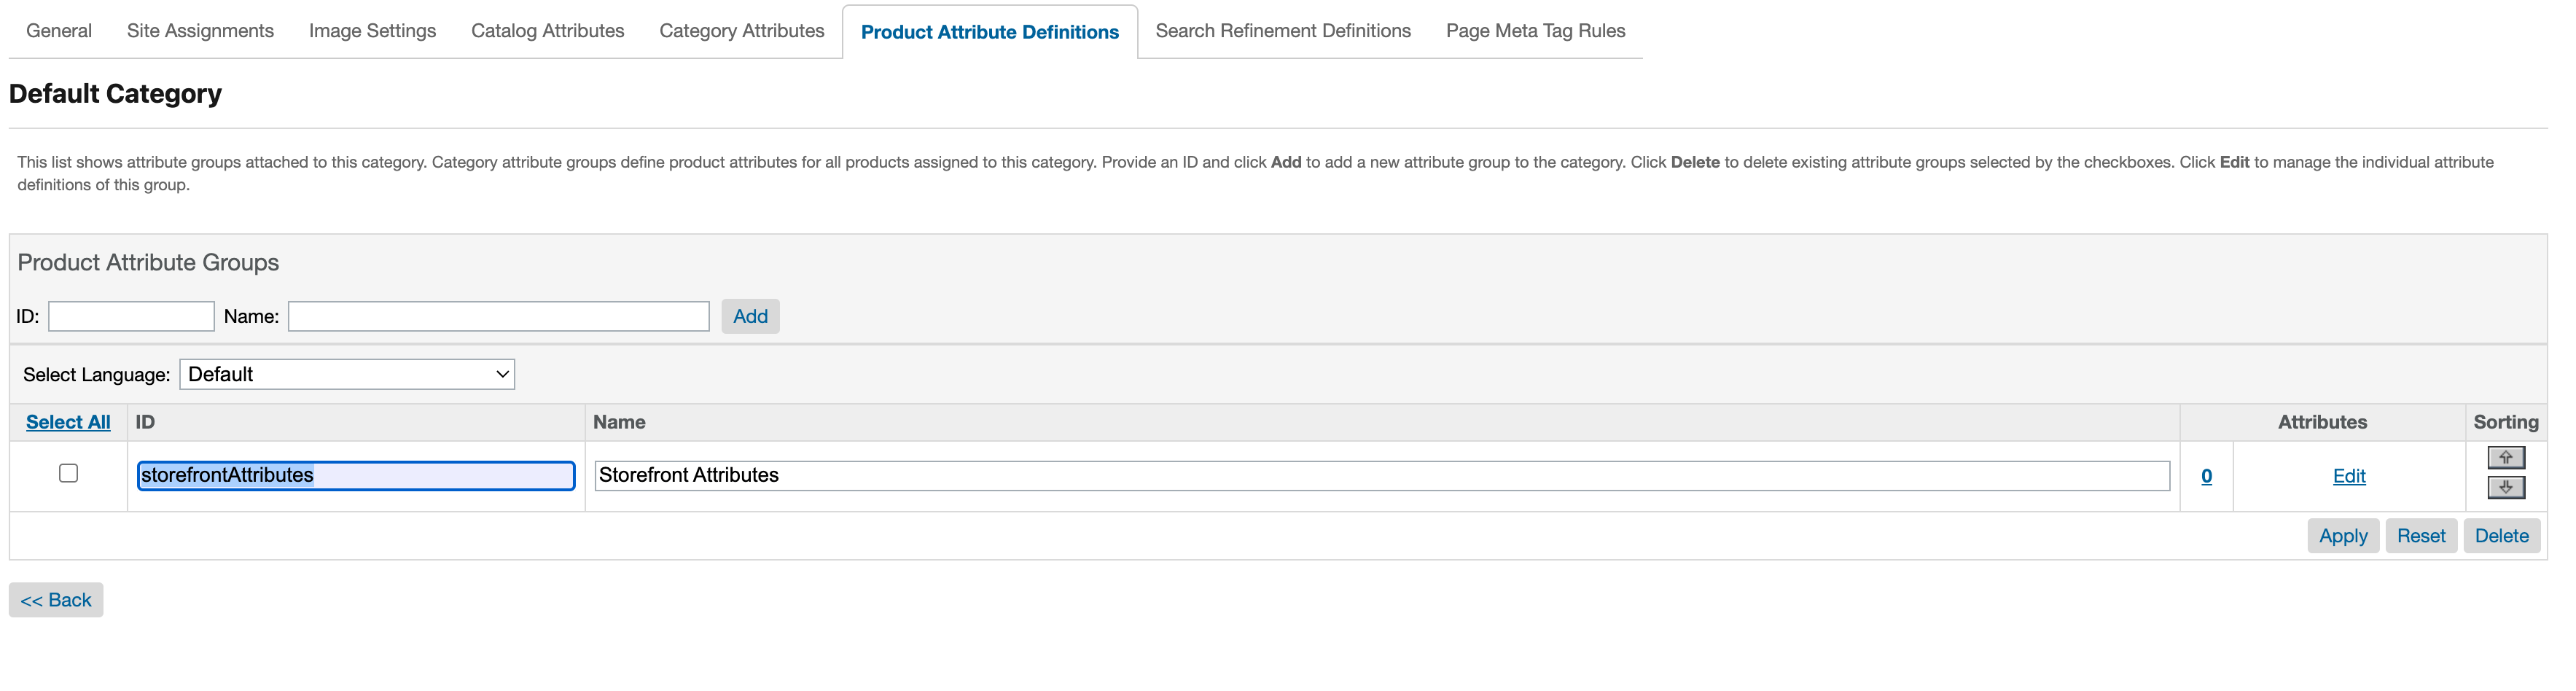The width and height of the screenshot is (2576, 691).
Task: Switch to Category Attributes tab
Action: [741, 31]
